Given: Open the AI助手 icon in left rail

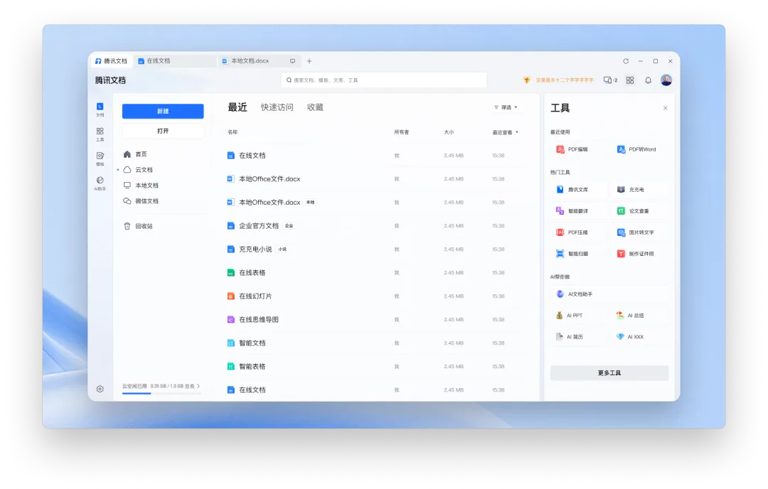Looking at the screenshot, I should pos(100,183).
